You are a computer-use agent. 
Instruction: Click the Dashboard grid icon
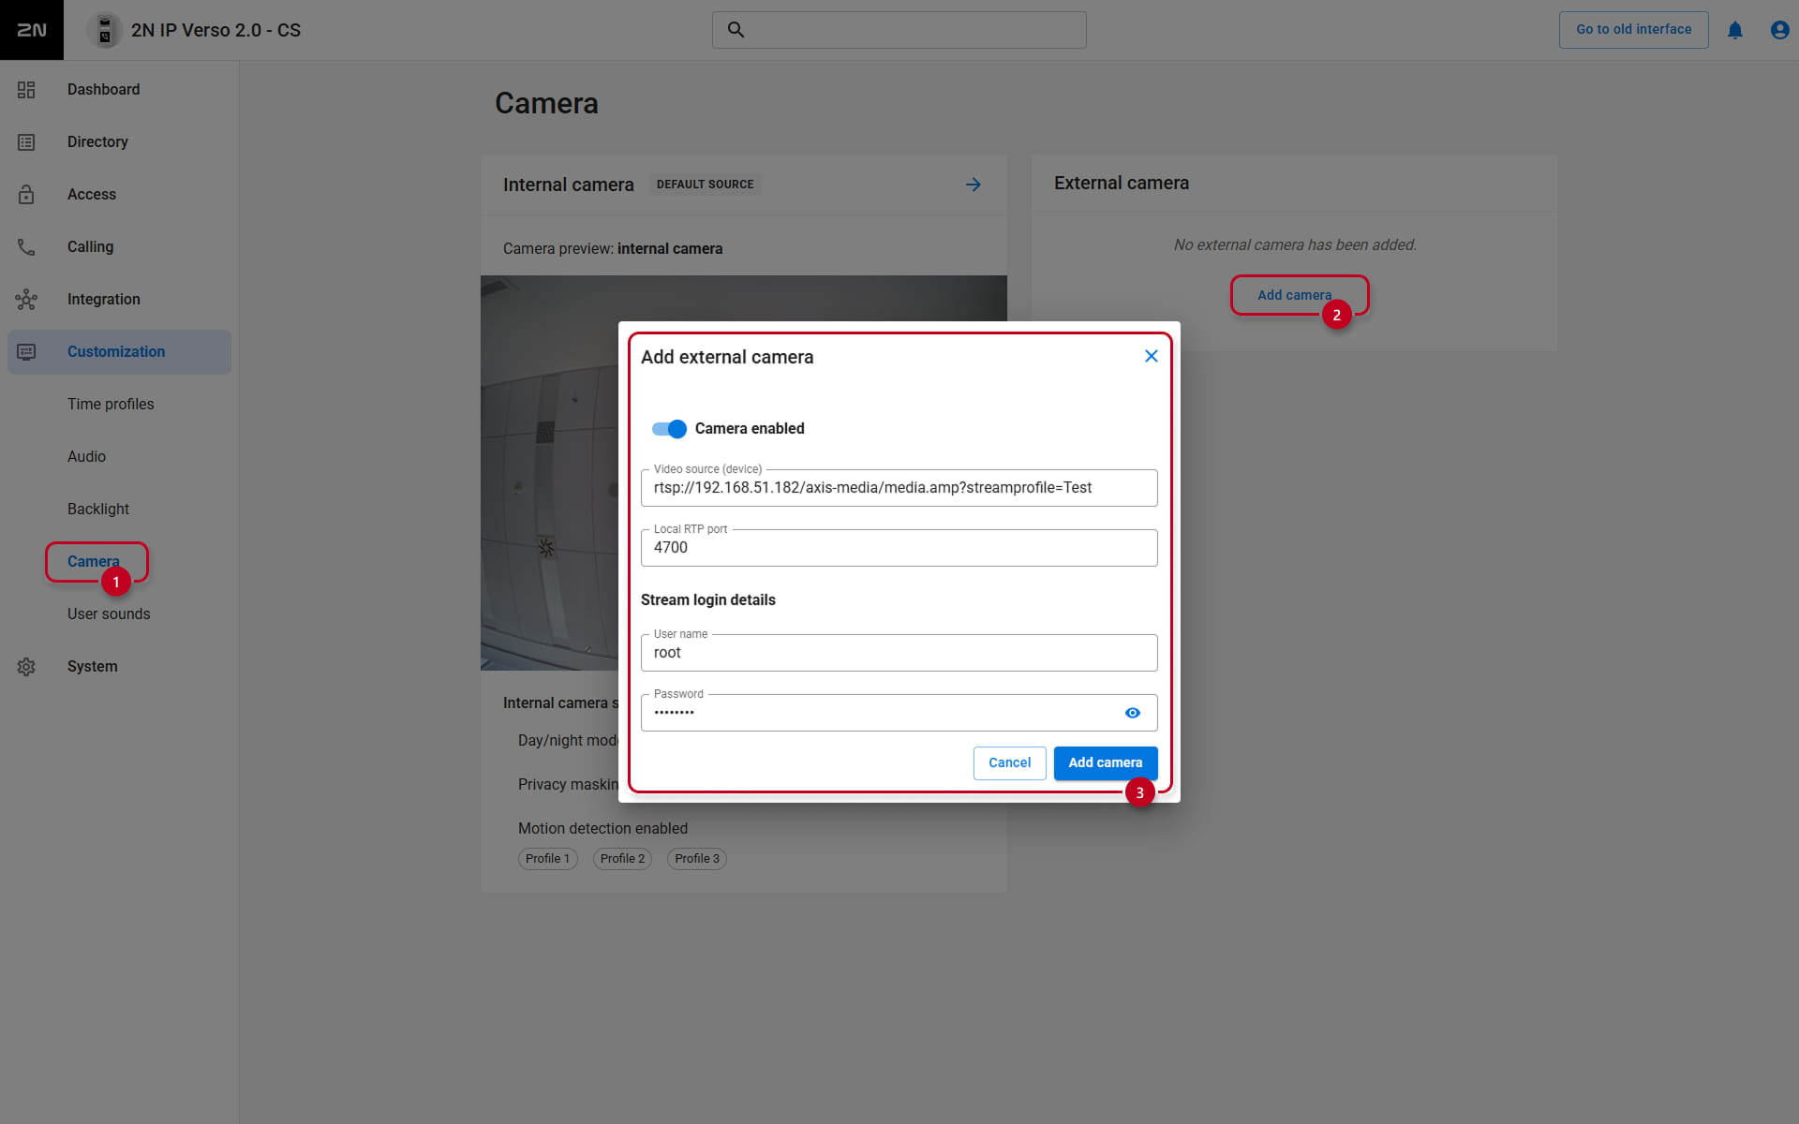26,90
